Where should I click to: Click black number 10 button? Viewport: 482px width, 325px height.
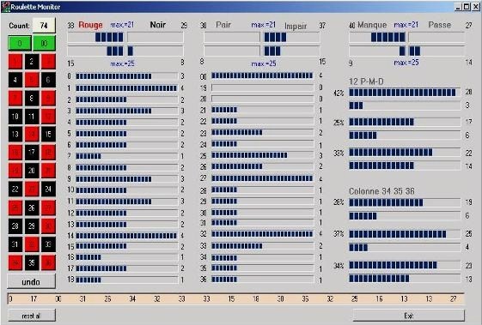click(15, 117)
